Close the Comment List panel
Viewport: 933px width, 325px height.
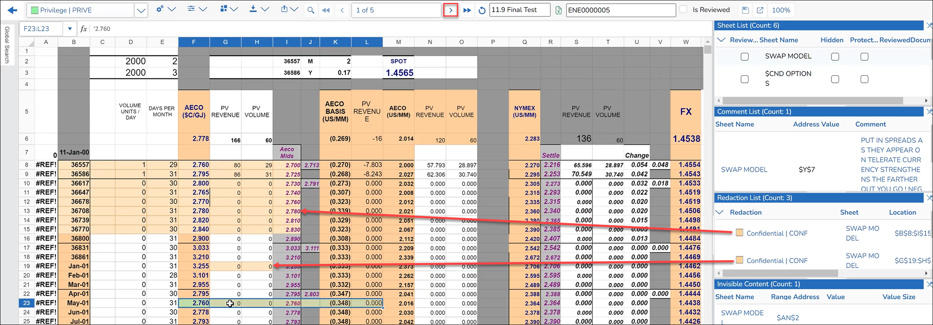929,112
